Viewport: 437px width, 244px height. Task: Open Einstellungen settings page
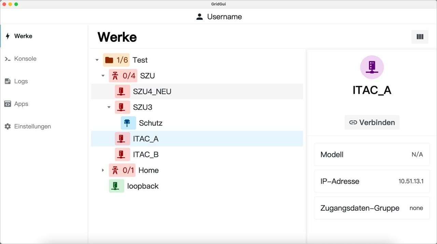click(x=32, y=126)
